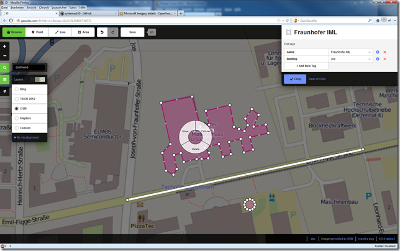
Task: Click the geowiki.com address bar
Action: pos(145,21)
